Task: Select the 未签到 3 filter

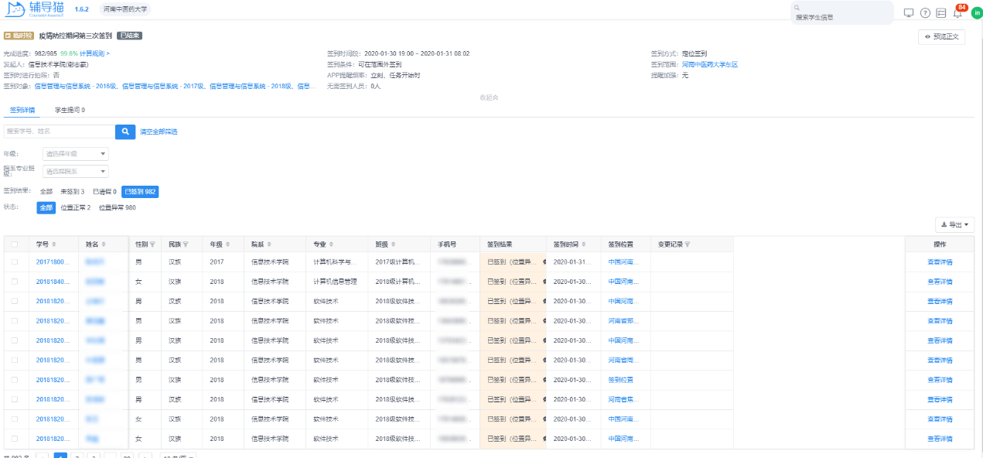Action: click(x=73, y=192)
